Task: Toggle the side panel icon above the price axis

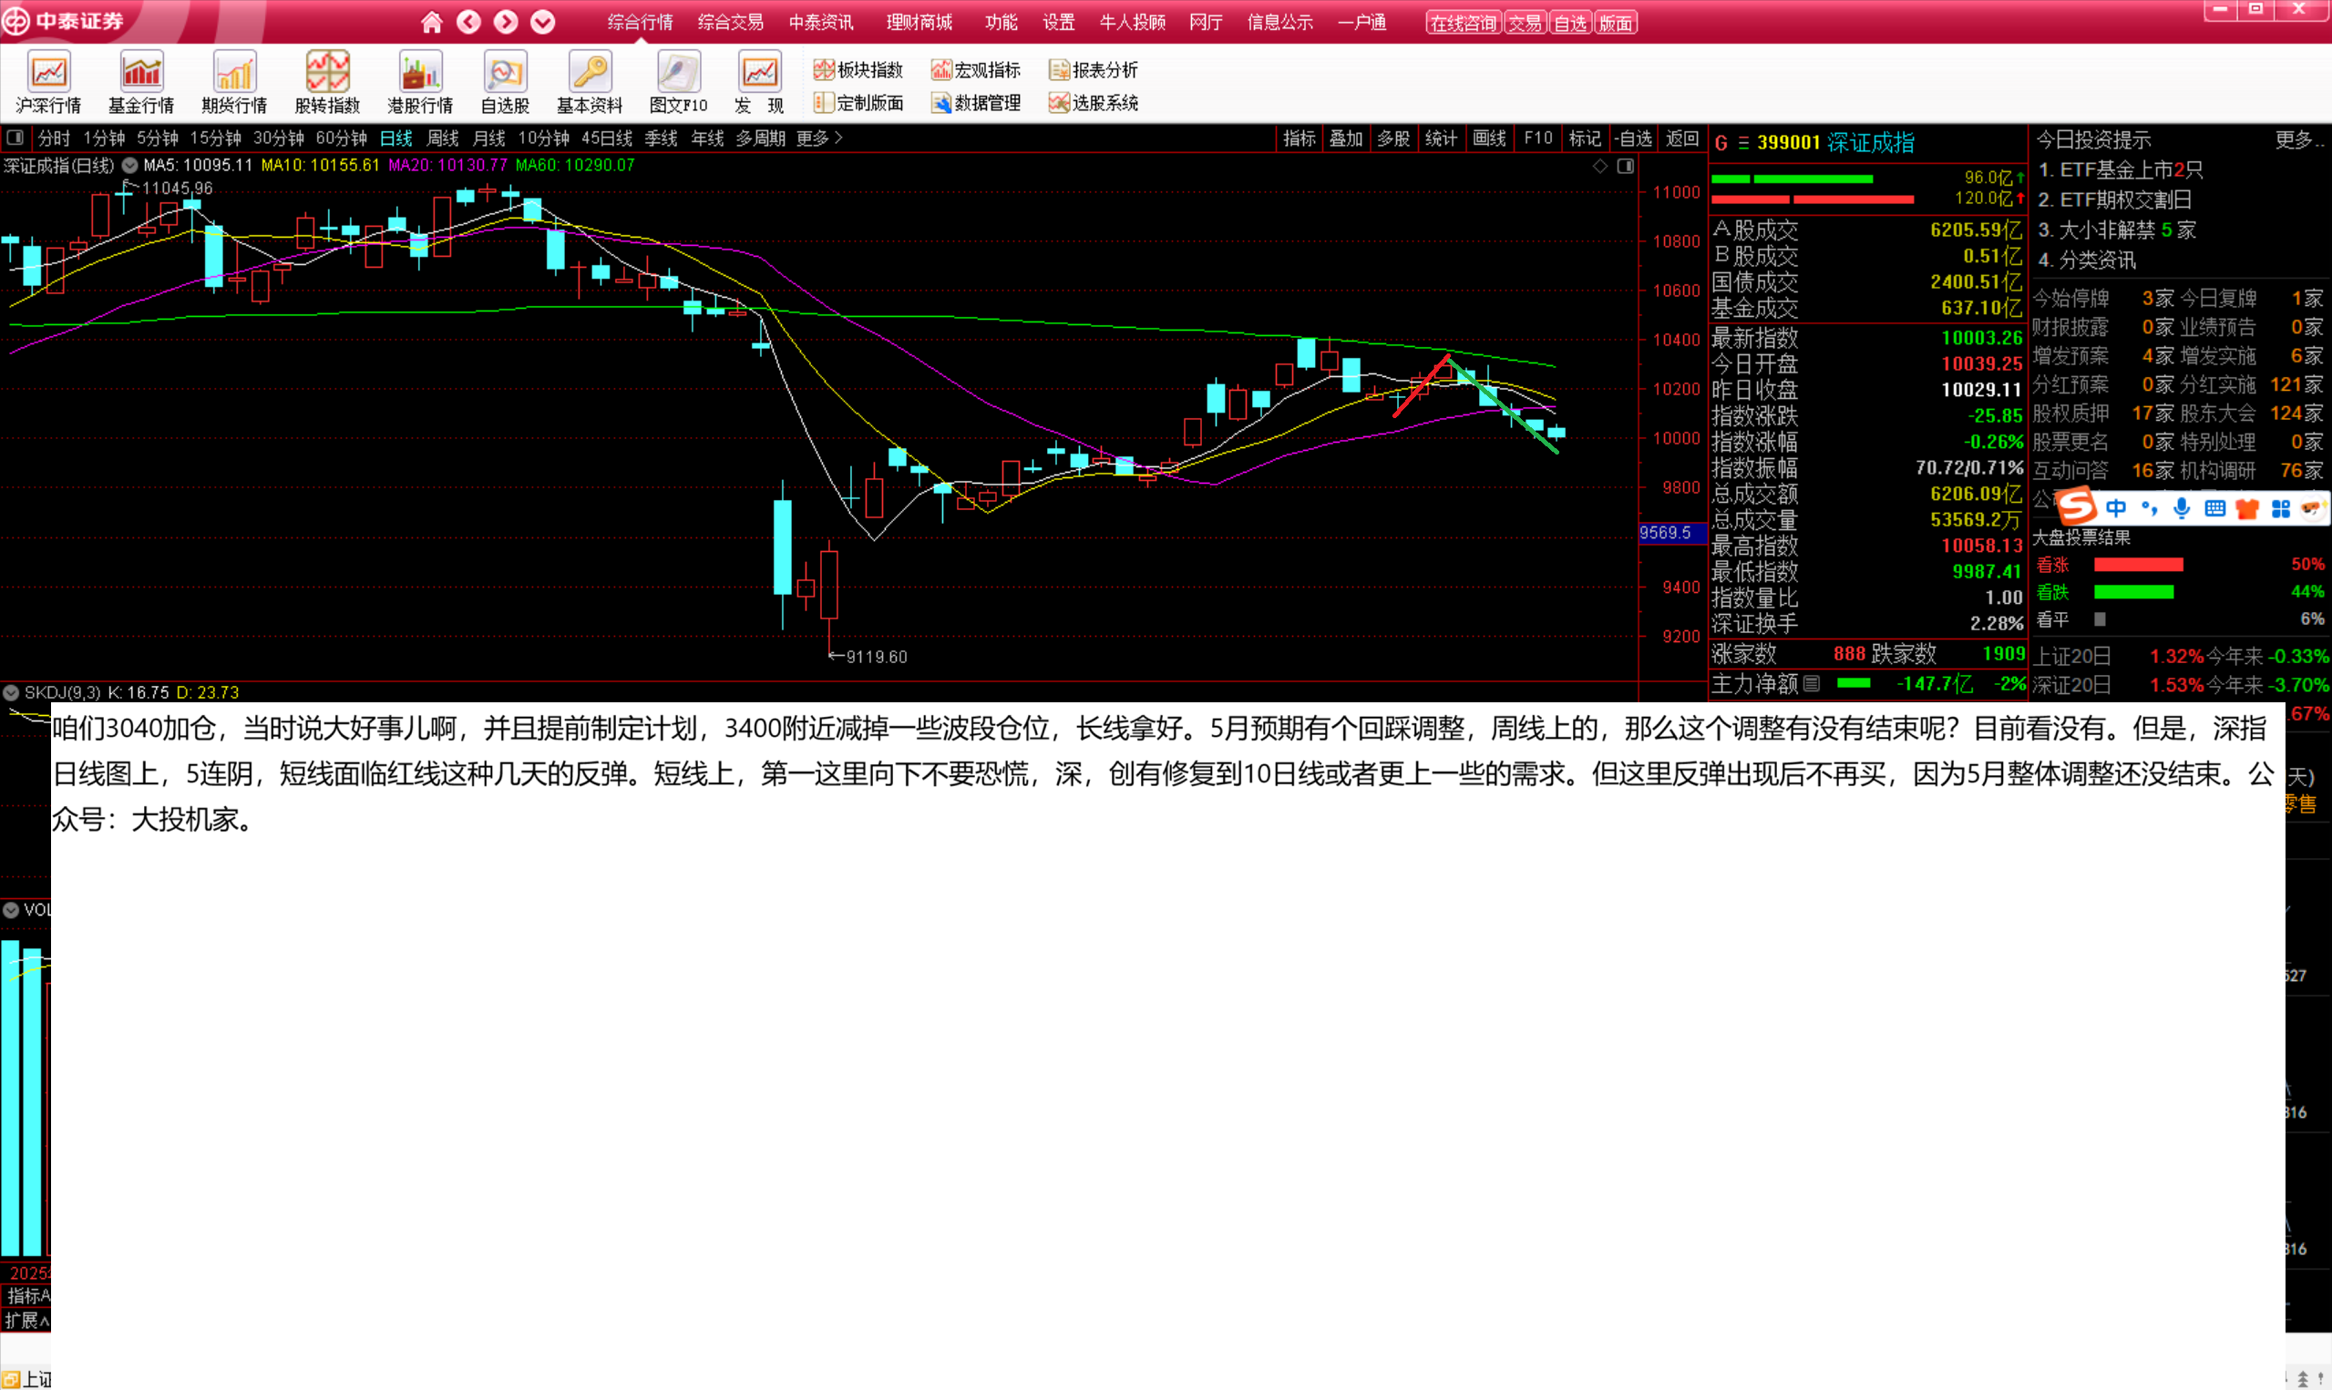Action: click(1627, 166)
